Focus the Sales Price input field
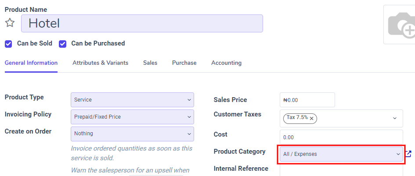The image size is (415, 176). 307,100
